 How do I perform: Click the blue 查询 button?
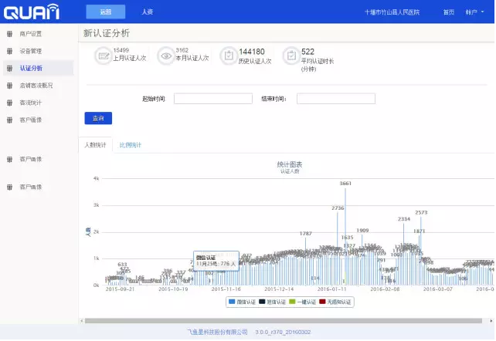[98, 118]
